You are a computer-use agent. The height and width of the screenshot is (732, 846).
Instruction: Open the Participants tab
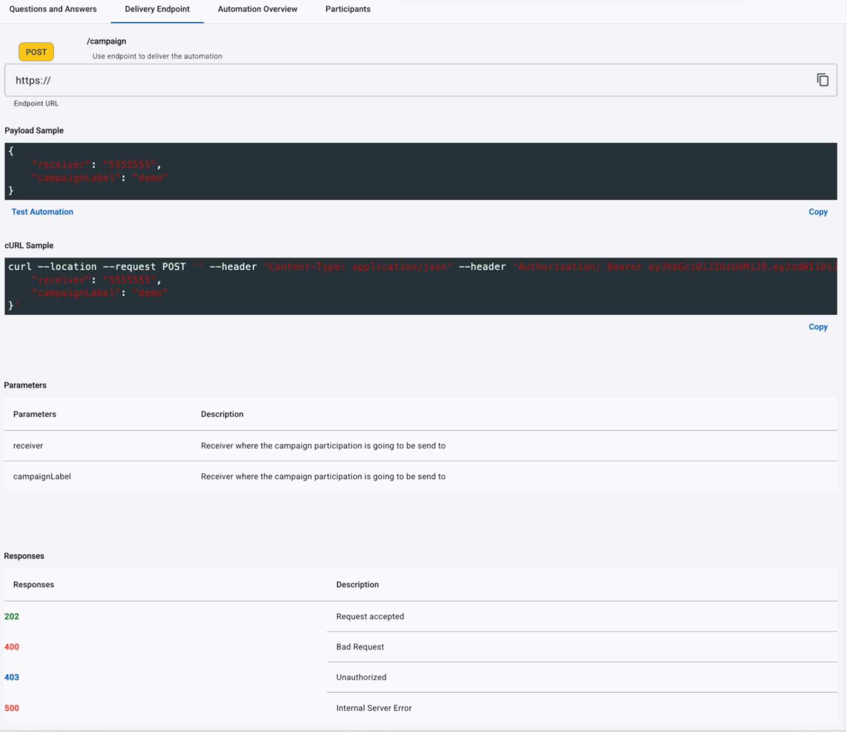[x=348, y=9]
